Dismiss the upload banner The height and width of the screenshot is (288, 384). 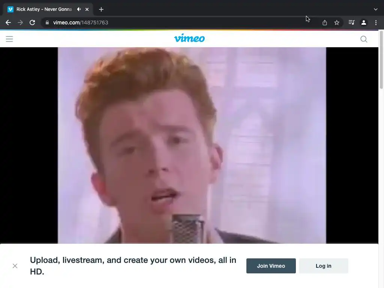click(x=15, y=266)
